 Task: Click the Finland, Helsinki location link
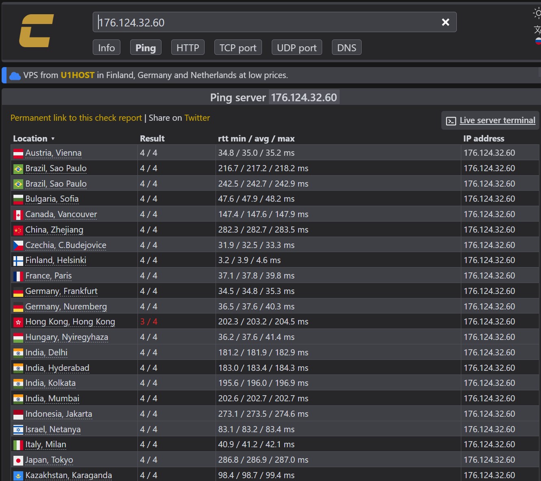(x=56, y=260)
